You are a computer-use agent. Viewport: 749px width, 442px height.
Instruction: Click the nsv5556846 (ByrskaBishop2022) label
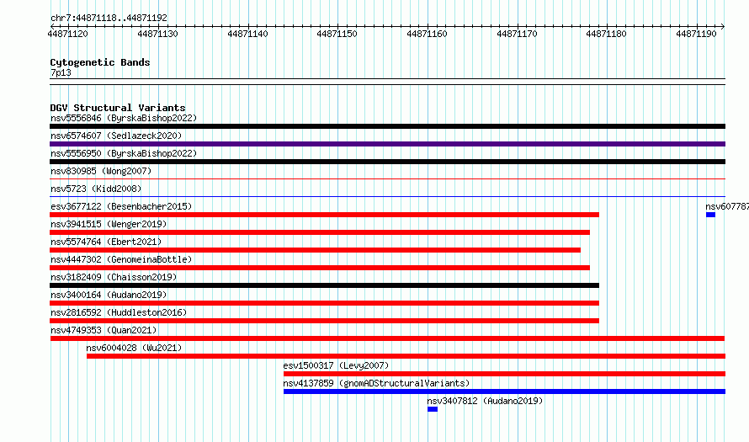[x=124, y=118]
